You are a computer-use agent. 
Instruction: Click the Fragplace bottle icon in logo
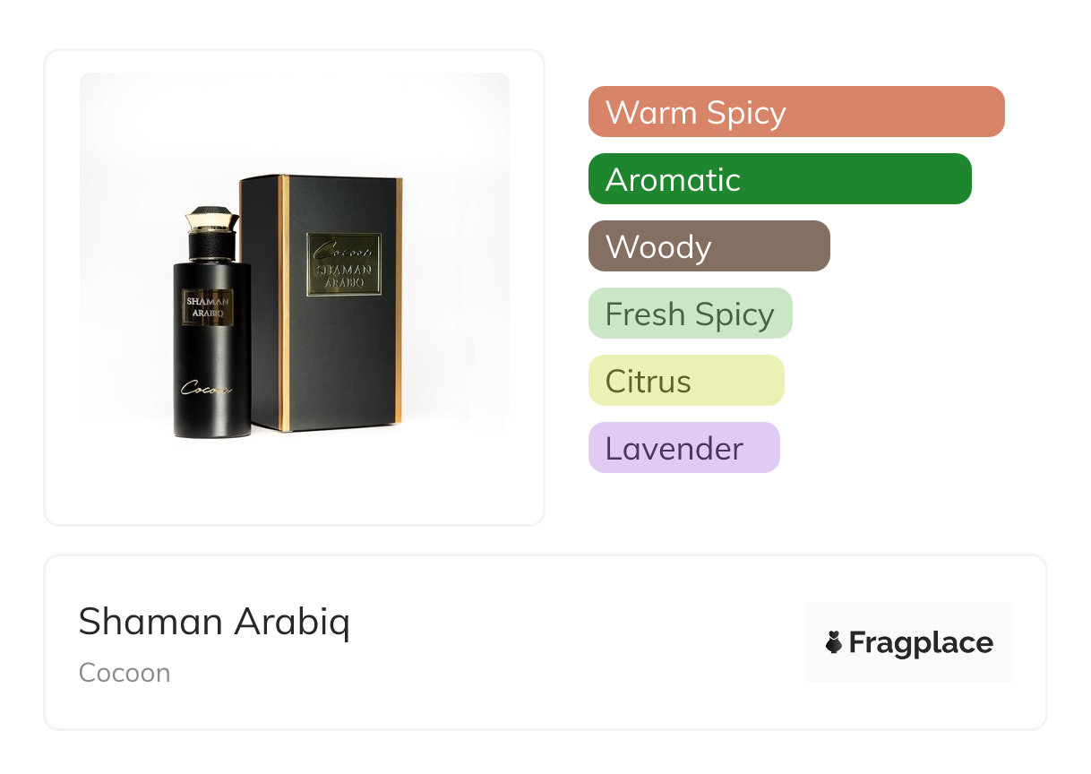[x=834, y=642]
